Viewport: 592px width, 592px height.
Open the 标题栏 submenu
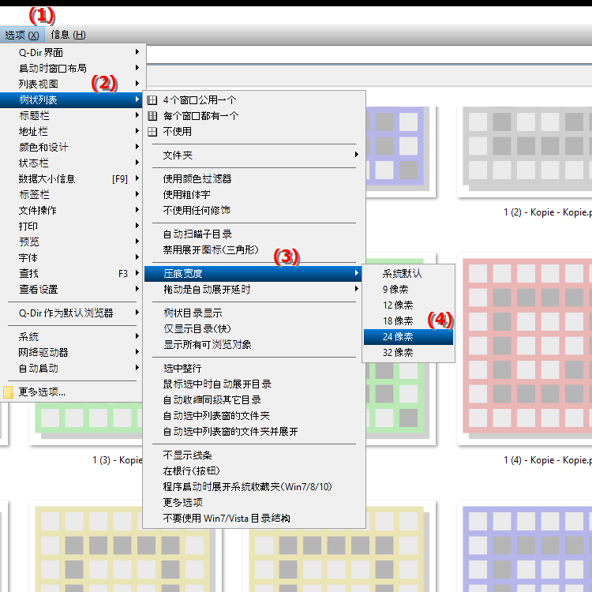71,115
